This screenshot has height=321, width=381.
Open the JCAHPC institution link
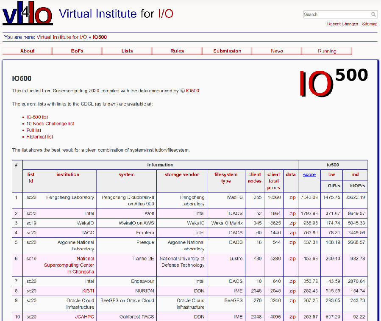pos(85,317)
